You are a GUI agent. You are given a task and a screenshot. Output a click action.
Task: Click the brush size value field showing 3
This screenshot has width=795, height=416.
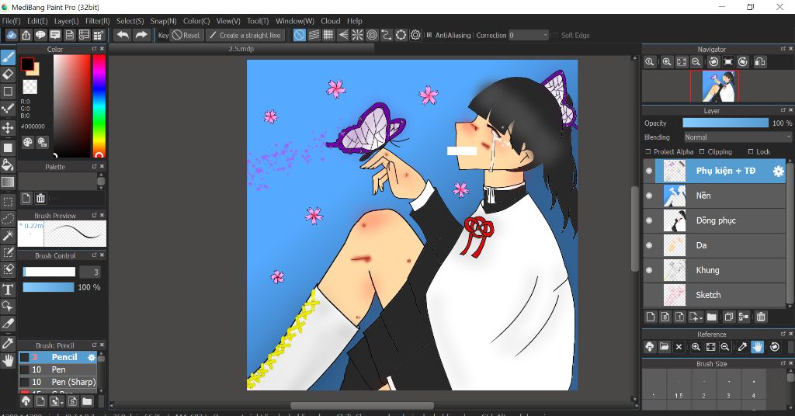coord(89,272)
